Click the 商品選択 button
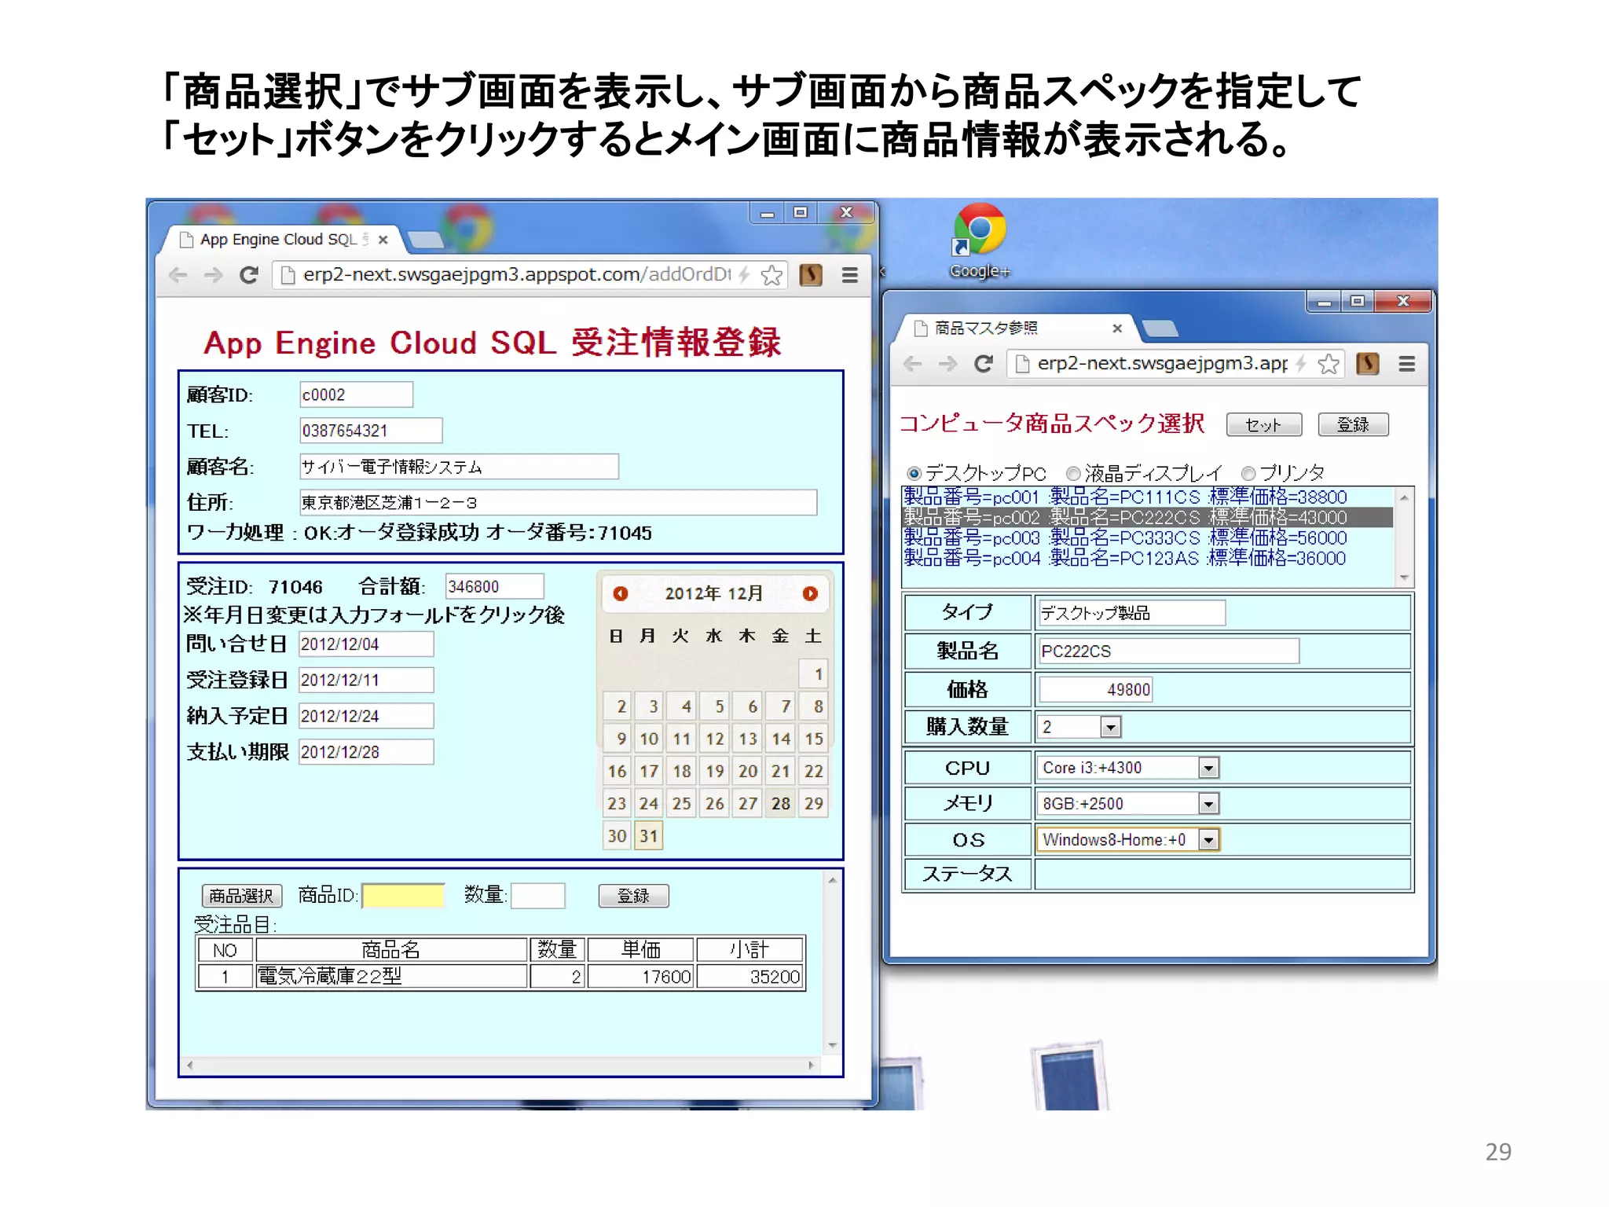The image size is (1609, 1207). (241, 896)
